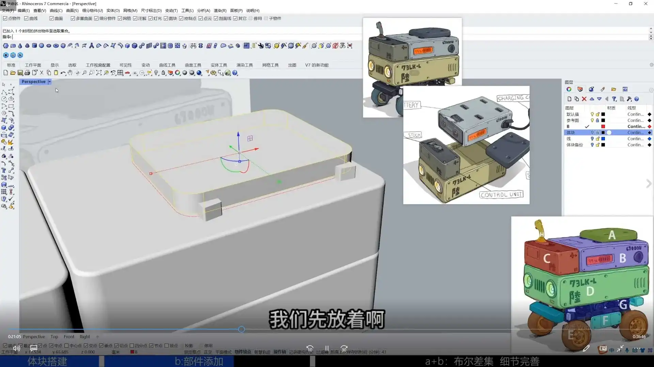Unlock the 体块 layer padlock
This screenshot has width=654, height=367.
pos(597,132)
